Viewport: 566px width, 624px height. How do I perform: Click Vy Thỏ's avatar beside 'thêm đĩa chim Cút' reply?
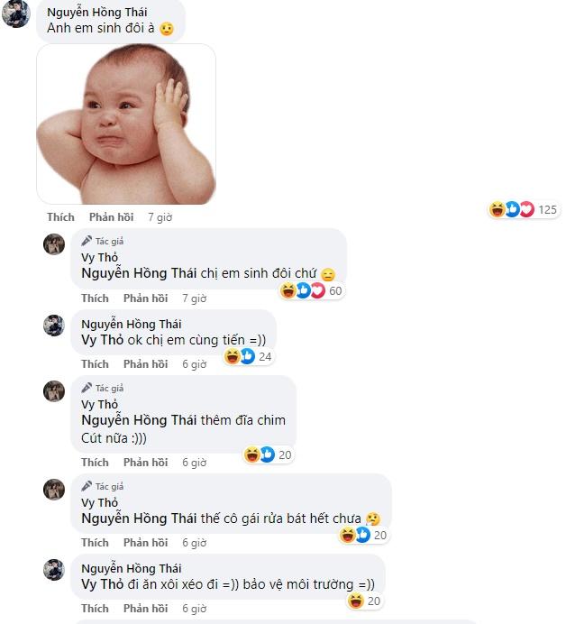click(55, 391)
